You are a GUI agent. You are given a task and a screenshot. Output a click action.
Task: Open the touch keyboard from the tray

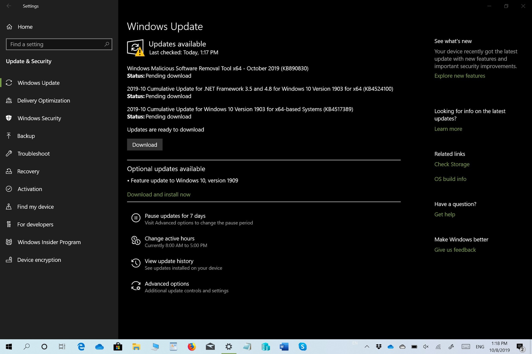466,347
